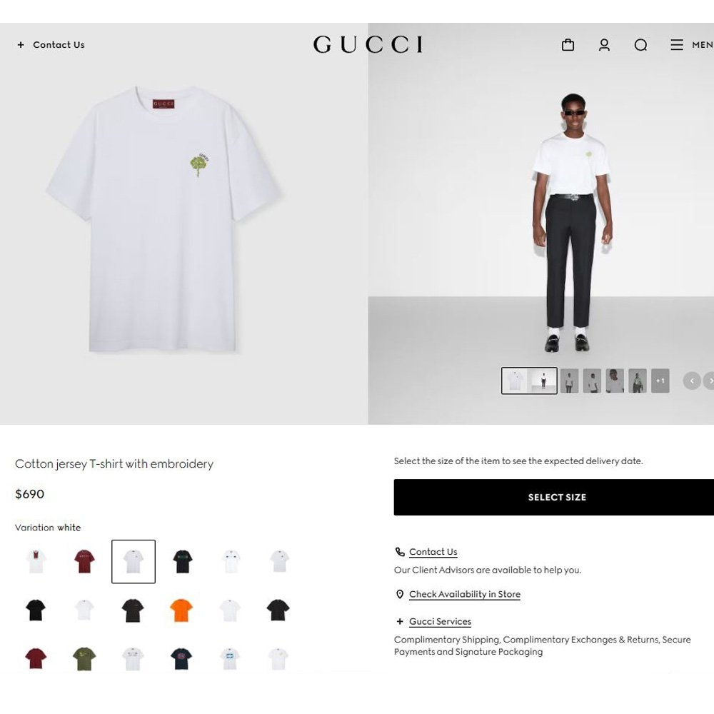Click the search magnifier icon
This screenshot has width=714, height=714.
pos(640,44)
